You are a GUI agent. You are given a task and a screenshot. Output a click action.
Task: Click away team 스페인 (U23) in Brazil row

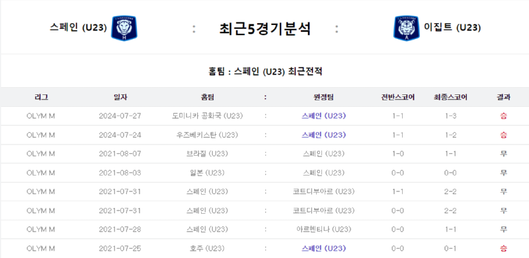click(324, 154)
